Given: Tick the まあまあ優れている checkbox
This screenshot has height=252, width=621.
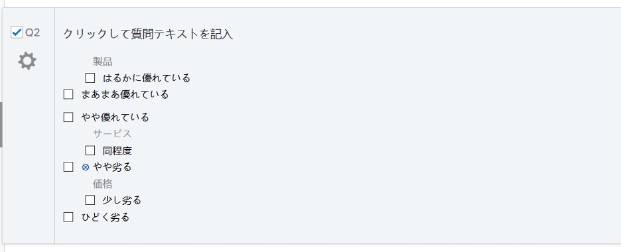Looking at the screenshot, I should point(68,95).
